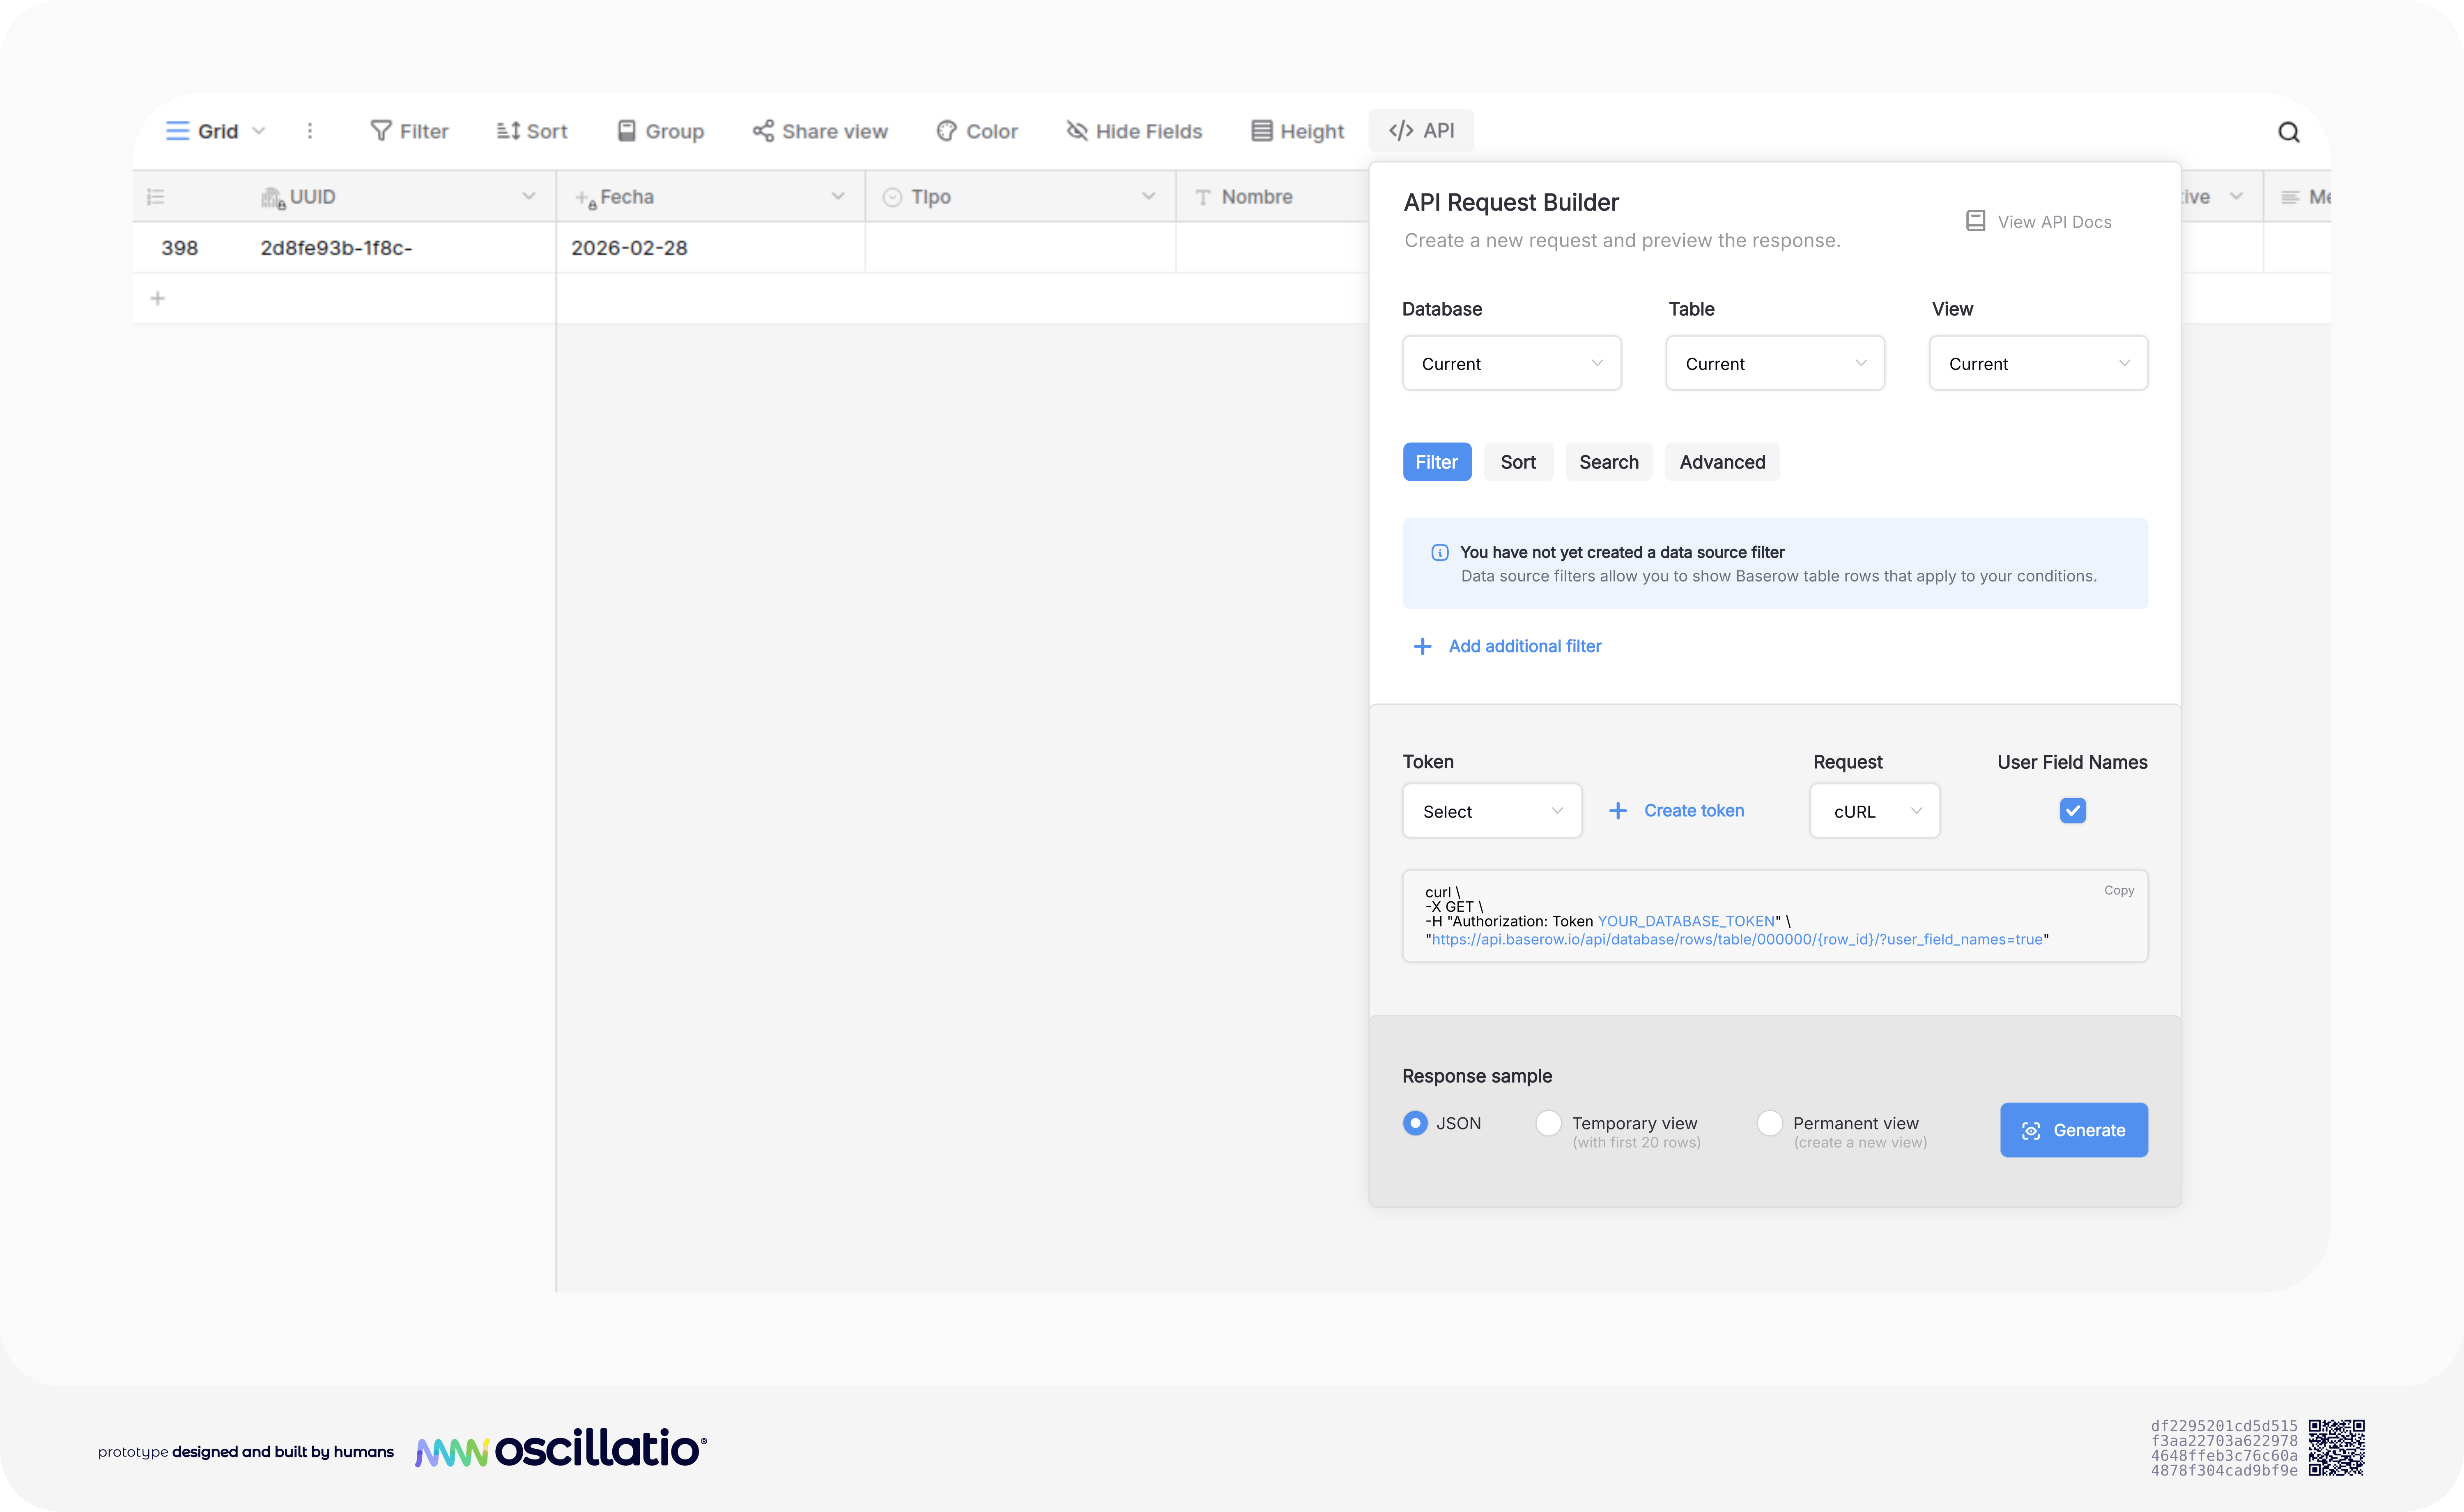Switch to the Search tab

point(1608,462)
